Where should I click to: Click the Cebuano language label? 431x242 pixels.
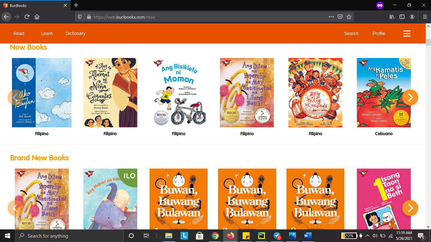click(384, 134)
